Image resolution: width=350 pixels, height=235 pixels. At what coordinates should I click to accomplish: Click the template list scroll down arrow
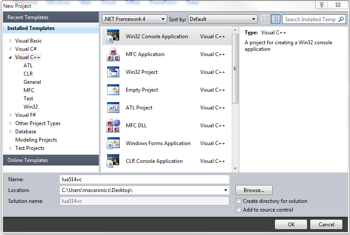[235, 169]
